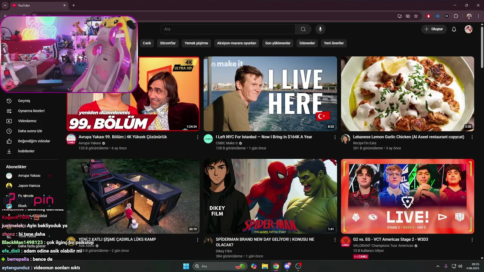This screenshot has width=484, height=272.
Task: Open Chrome profile avatar in toolbar
Action: coord(469,16)
